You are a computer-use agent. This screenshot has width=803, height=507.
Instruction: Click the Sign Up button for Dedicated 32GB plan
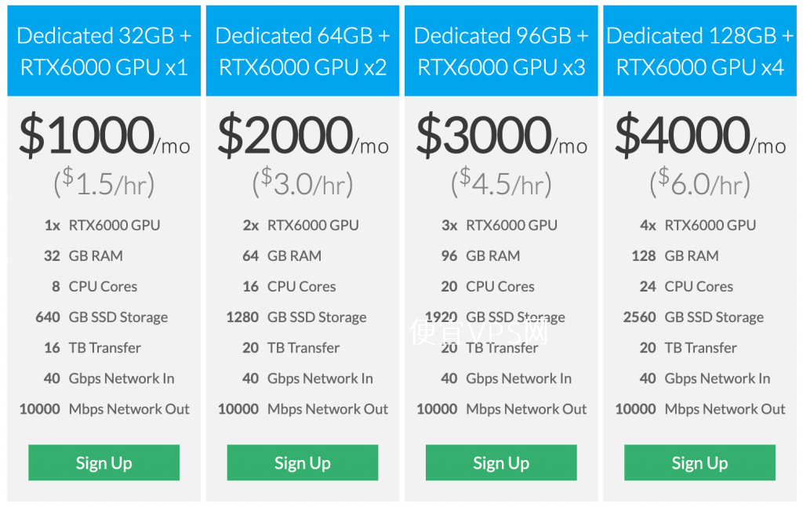tap(104, 462)
